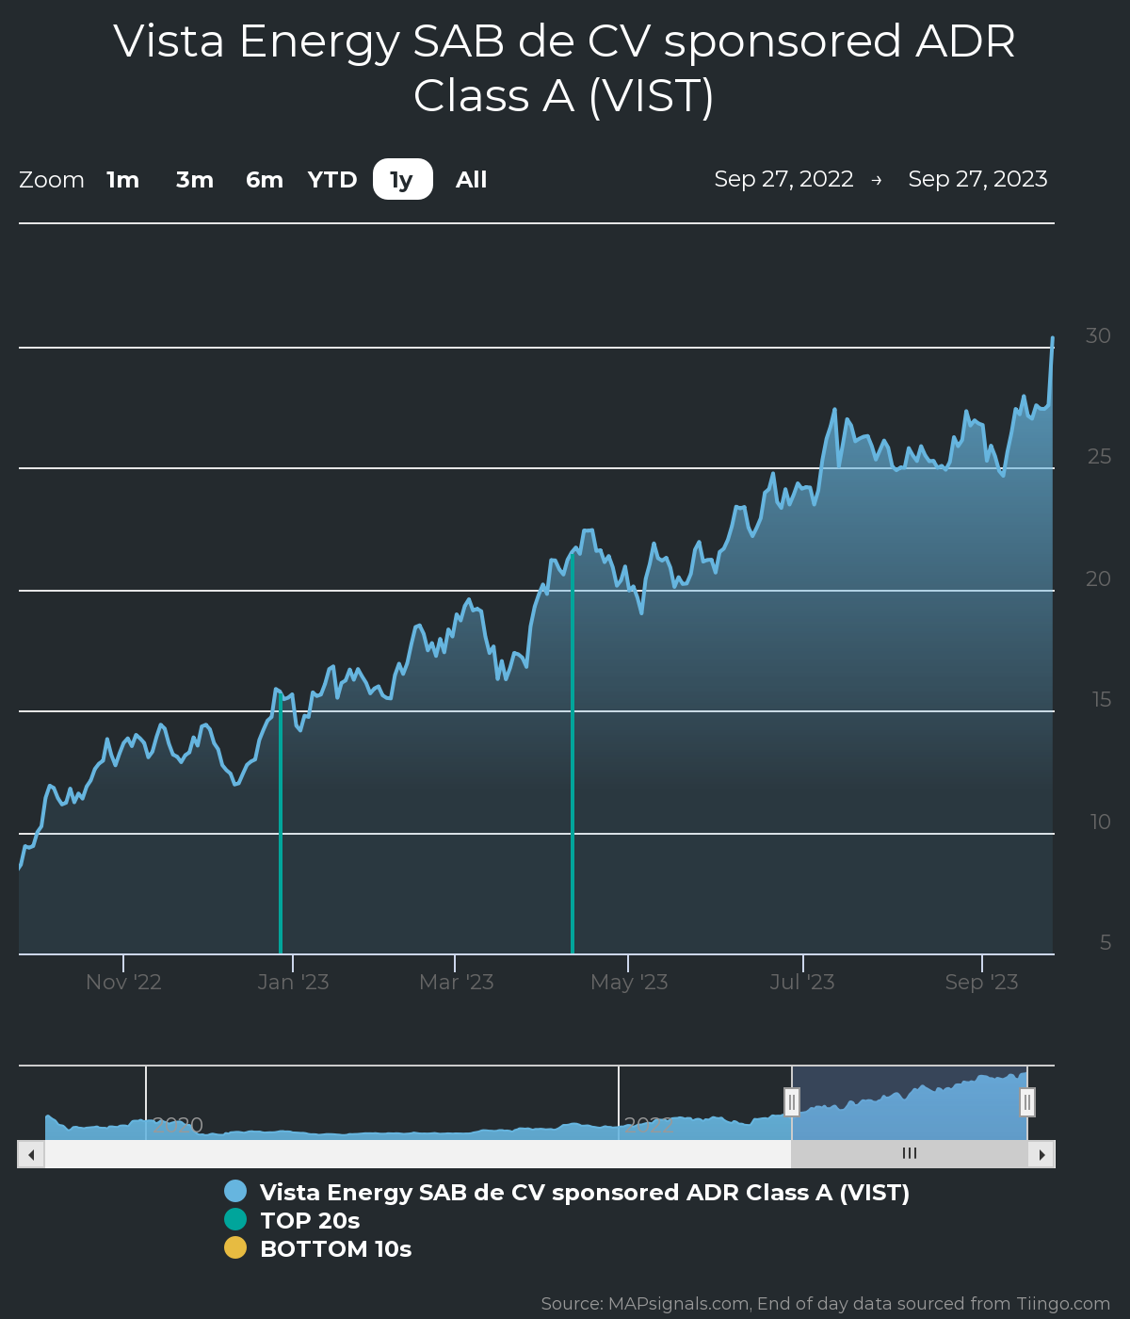Click the Mar '23 x-axis label
Image resolution: width=1130 pixels, height=1319 pixels.
(456, 983)
